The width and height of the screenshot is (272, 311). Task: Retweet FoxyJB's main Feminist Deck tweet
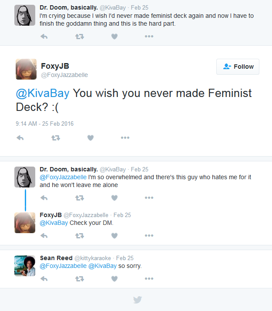pyautogui.click(x=55, y=138)
